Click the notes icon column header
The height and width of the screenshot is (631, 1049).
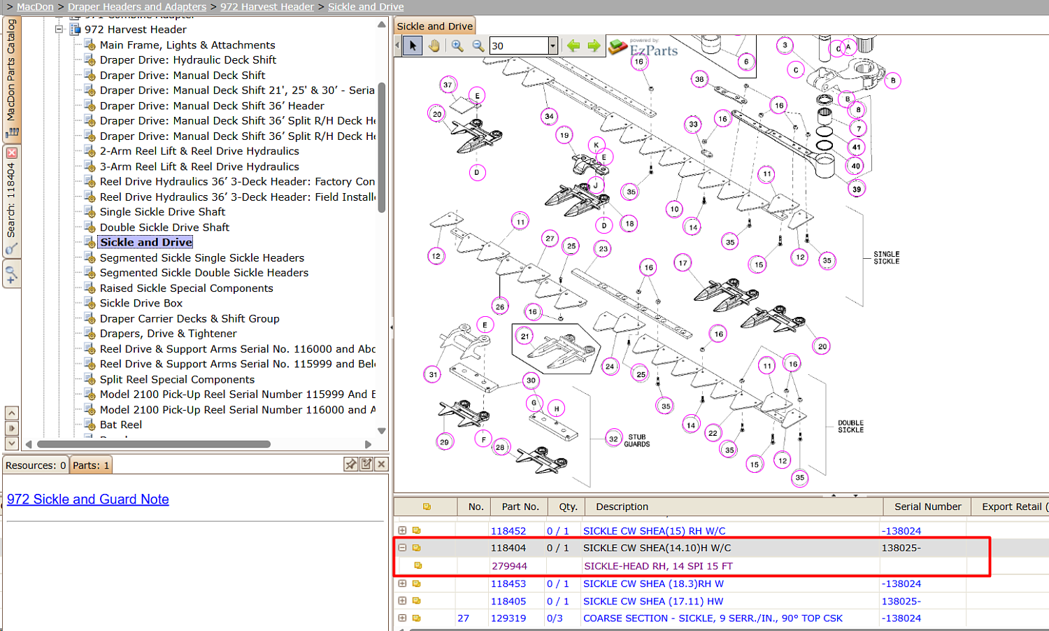coord(427,506)
